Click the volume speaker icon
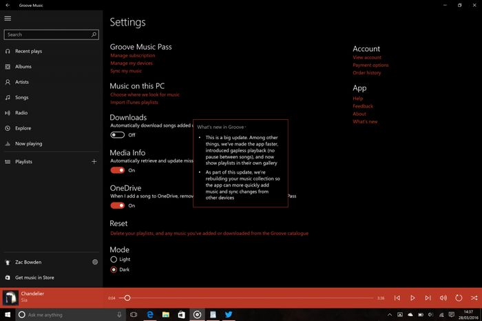Viewport: 482px width, 321px height. (x=443, y=298)
